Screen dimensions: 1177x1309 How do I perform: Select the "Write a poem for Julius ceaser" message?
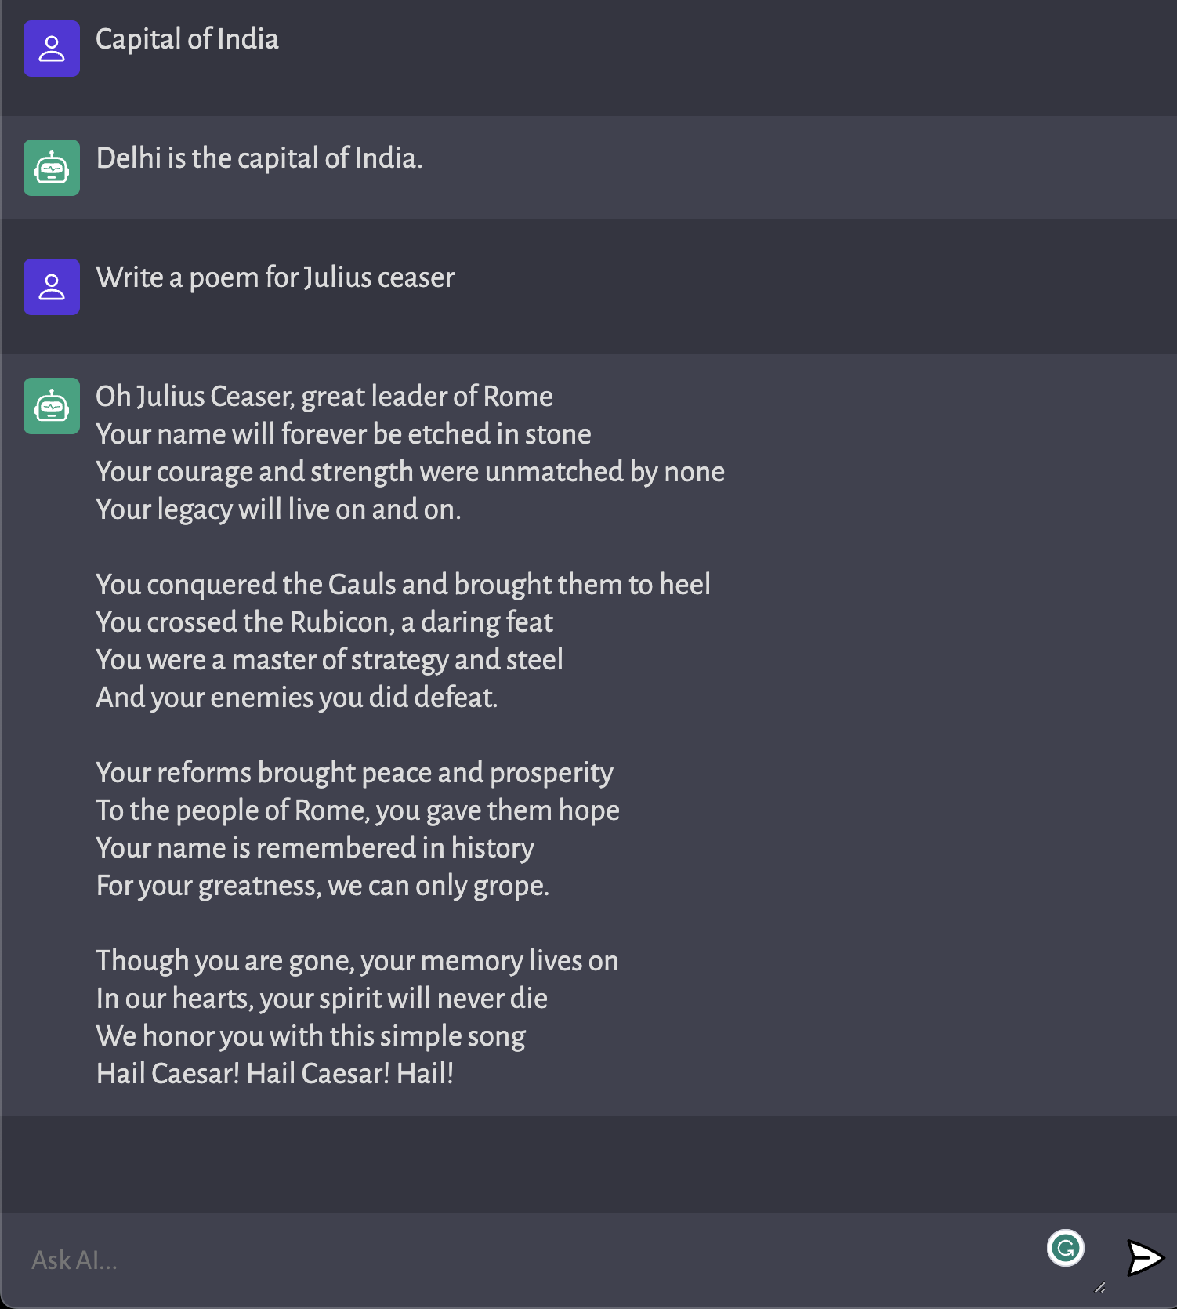pos(275,277)
